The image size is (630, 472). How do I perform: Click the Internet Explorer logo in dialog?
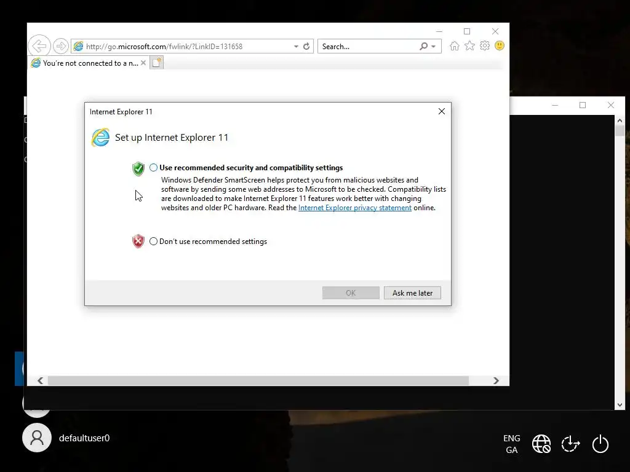100,137
